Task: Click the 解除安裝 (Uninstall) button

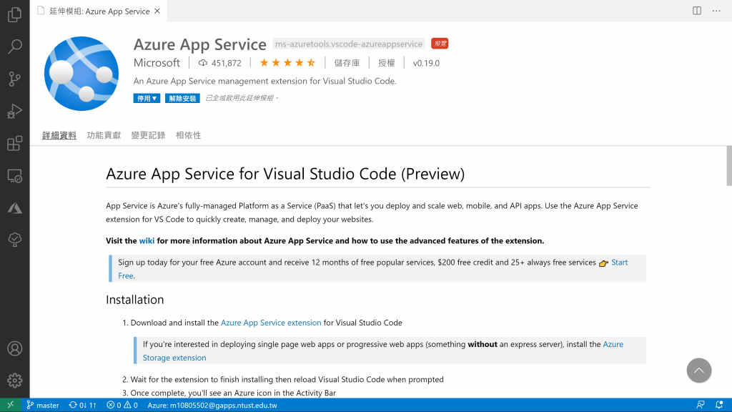Action: [182, 98]
